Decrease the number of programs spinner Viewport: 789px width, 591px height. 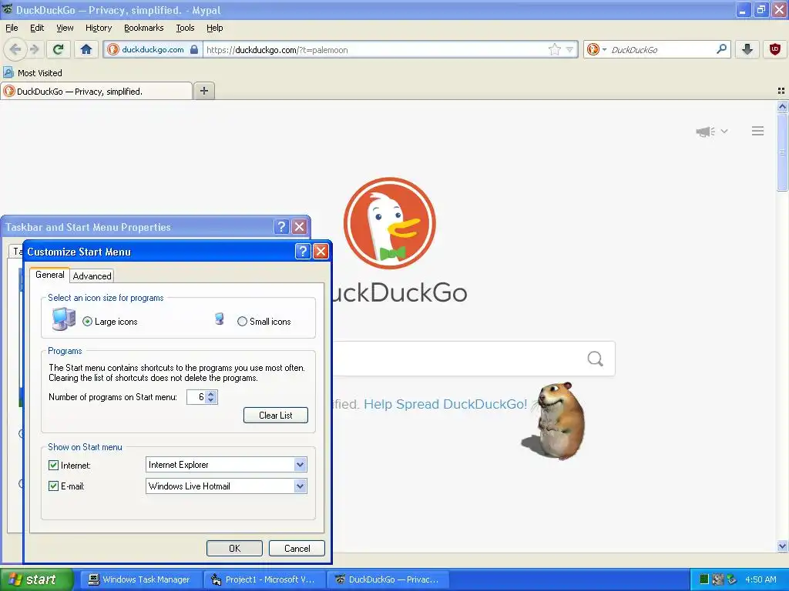(211, 400)
